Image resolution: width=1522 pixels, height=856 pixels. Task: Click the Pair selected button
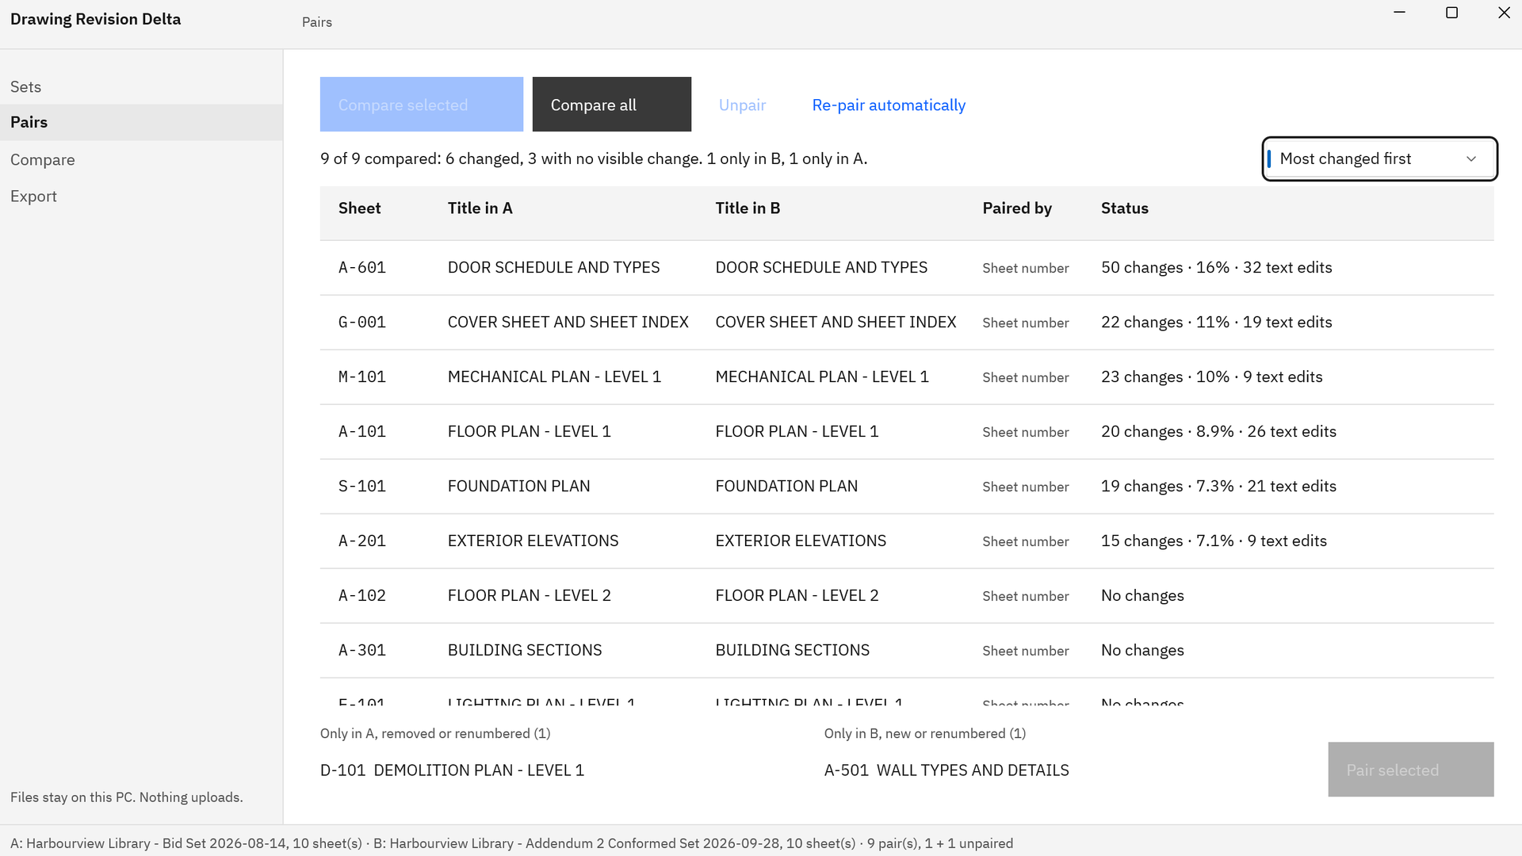1411,770
